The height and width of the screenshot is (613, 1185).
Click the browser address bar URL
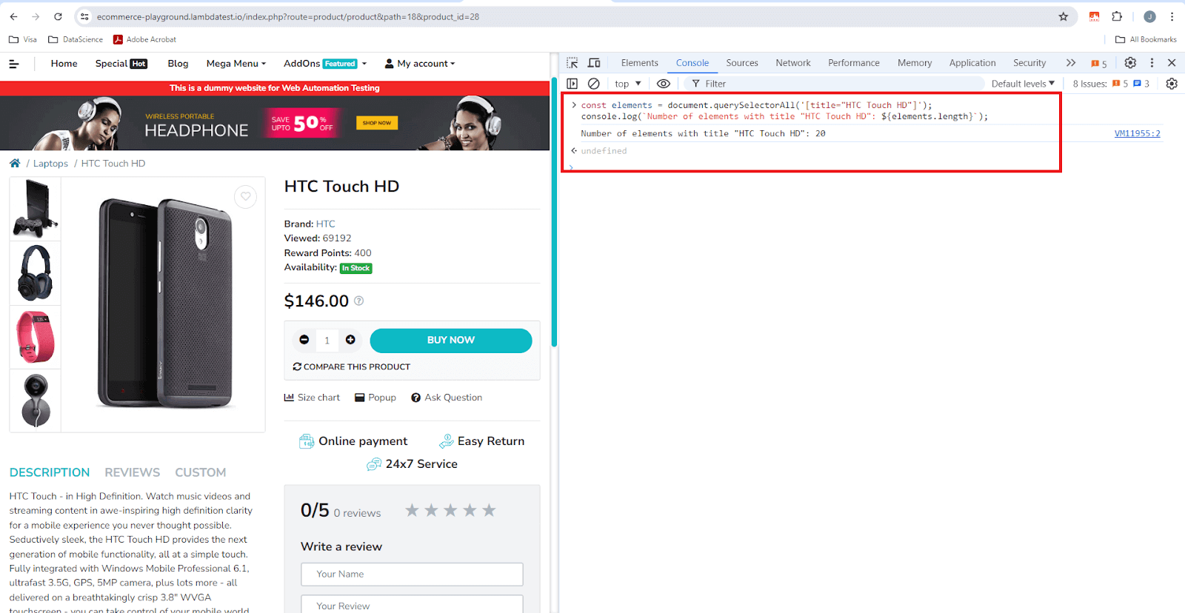(288, 16)
